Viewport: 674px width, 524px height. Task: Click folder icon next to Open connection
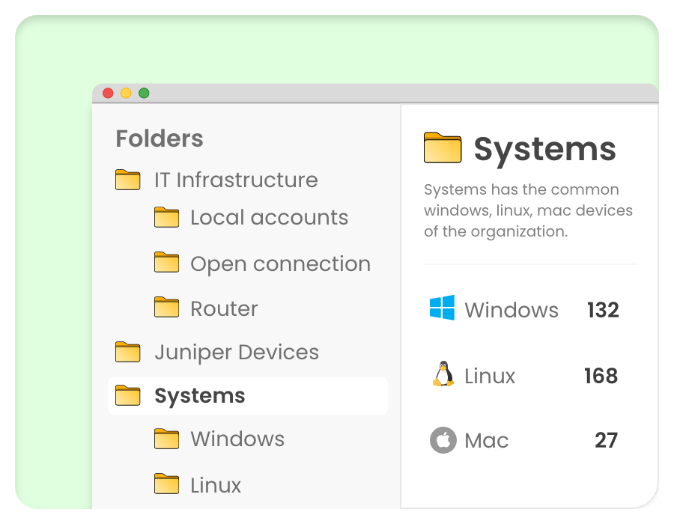coord(166,263)
